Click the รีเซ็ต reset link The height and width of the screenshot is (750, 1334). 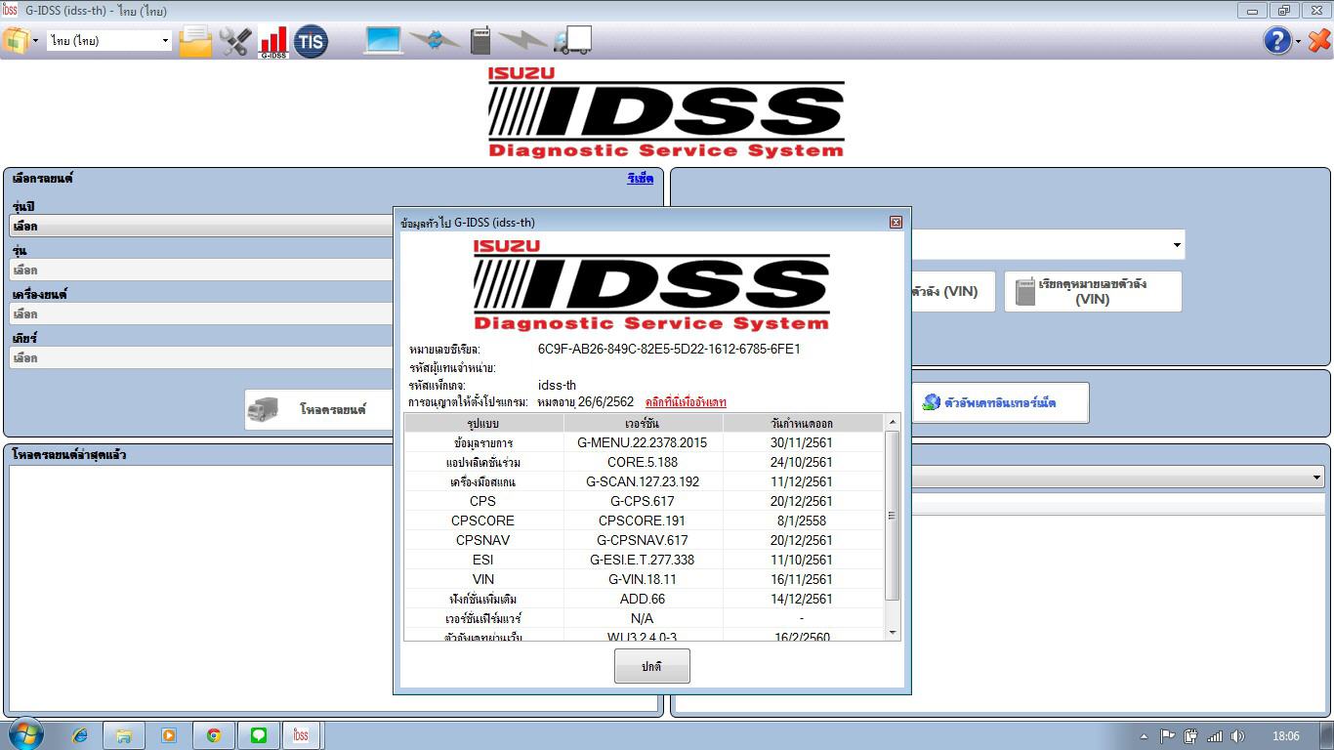[x=641, y=179]
